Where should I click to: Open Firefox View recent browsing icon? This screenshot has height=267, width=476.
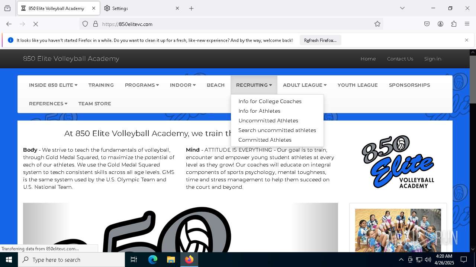[7, 8]
